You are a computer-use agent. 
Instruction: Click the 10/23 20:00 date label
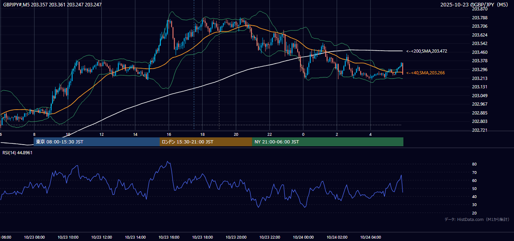click(x=236, y=237)
